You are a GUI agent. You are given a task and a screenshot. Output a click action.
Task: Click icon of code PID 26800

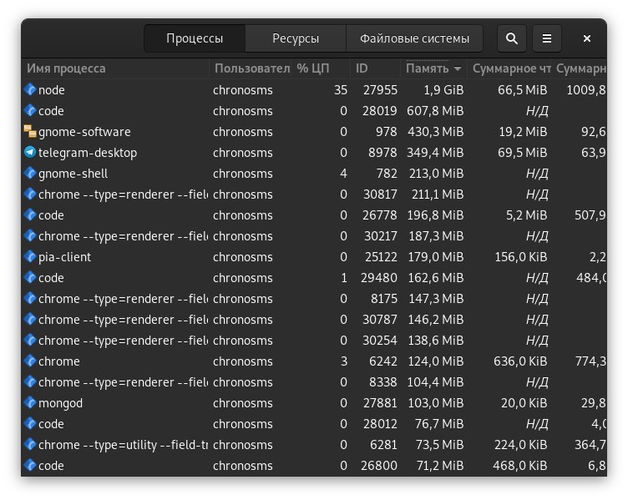point(30,465)
